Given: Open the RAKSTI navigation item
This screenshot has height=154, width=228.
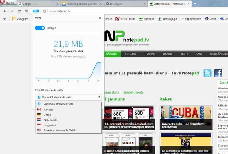Looking at the screenshot, I should click(168, 54).
